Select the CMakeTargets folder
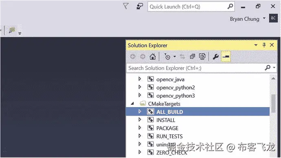Viewport: 281px width, 158px height. [x=164, y=104]
